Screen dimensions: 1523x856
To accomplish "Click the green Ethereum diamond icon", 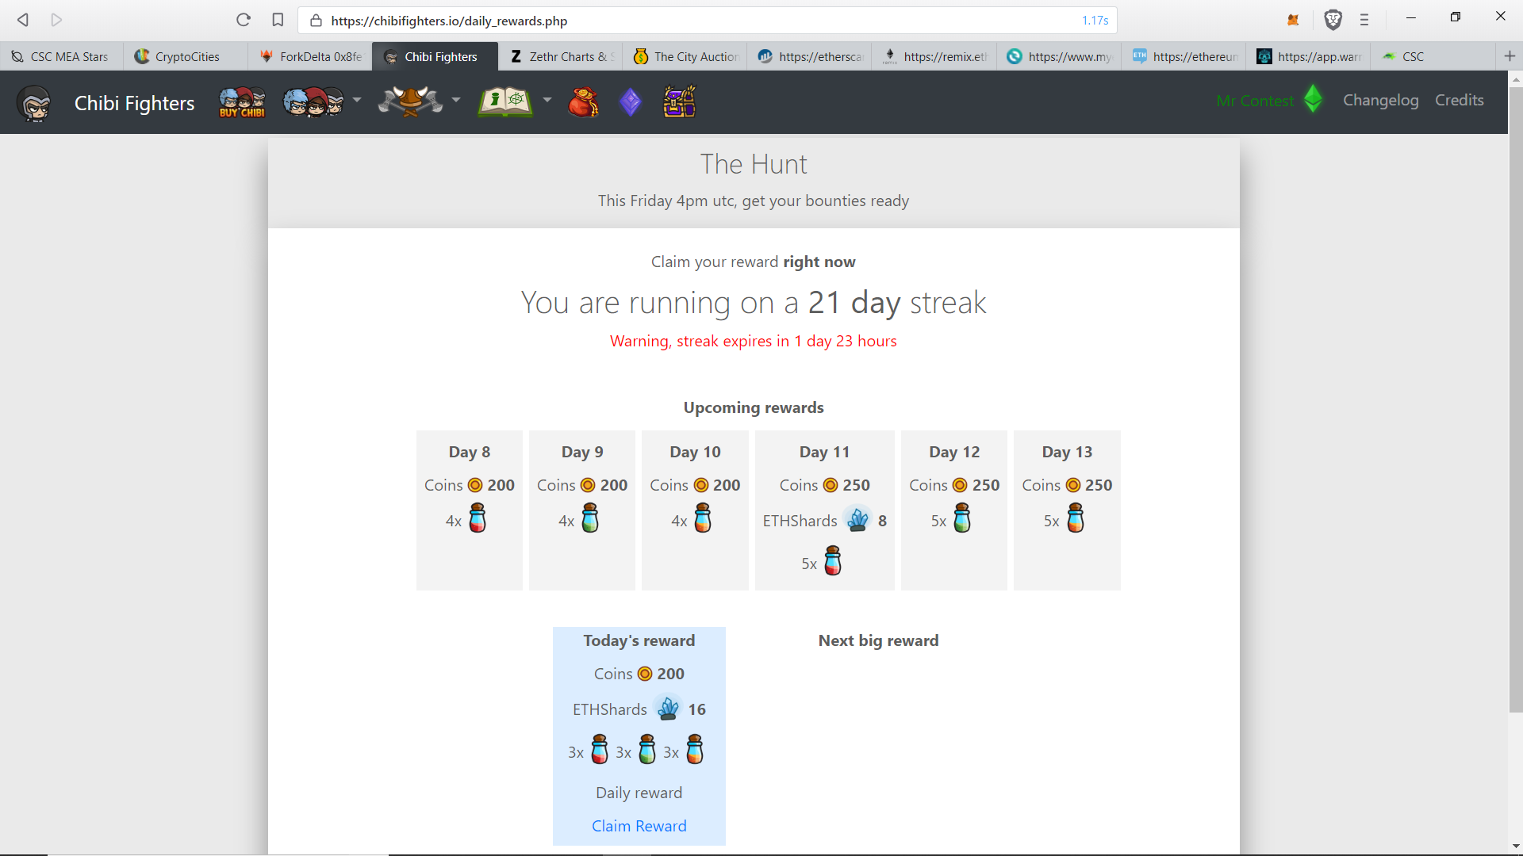I will pos(1314,100).
